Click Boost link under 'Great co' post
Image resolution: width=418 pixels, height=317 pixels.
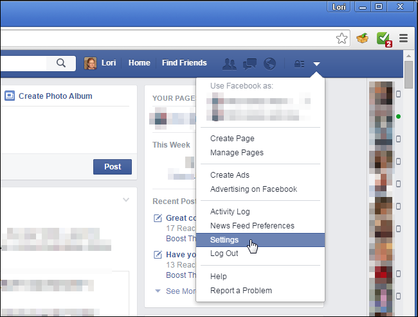point(181,239)
